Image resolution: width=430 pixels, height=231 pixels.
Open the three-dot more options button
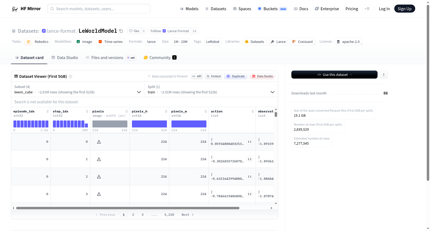[384, 75]
